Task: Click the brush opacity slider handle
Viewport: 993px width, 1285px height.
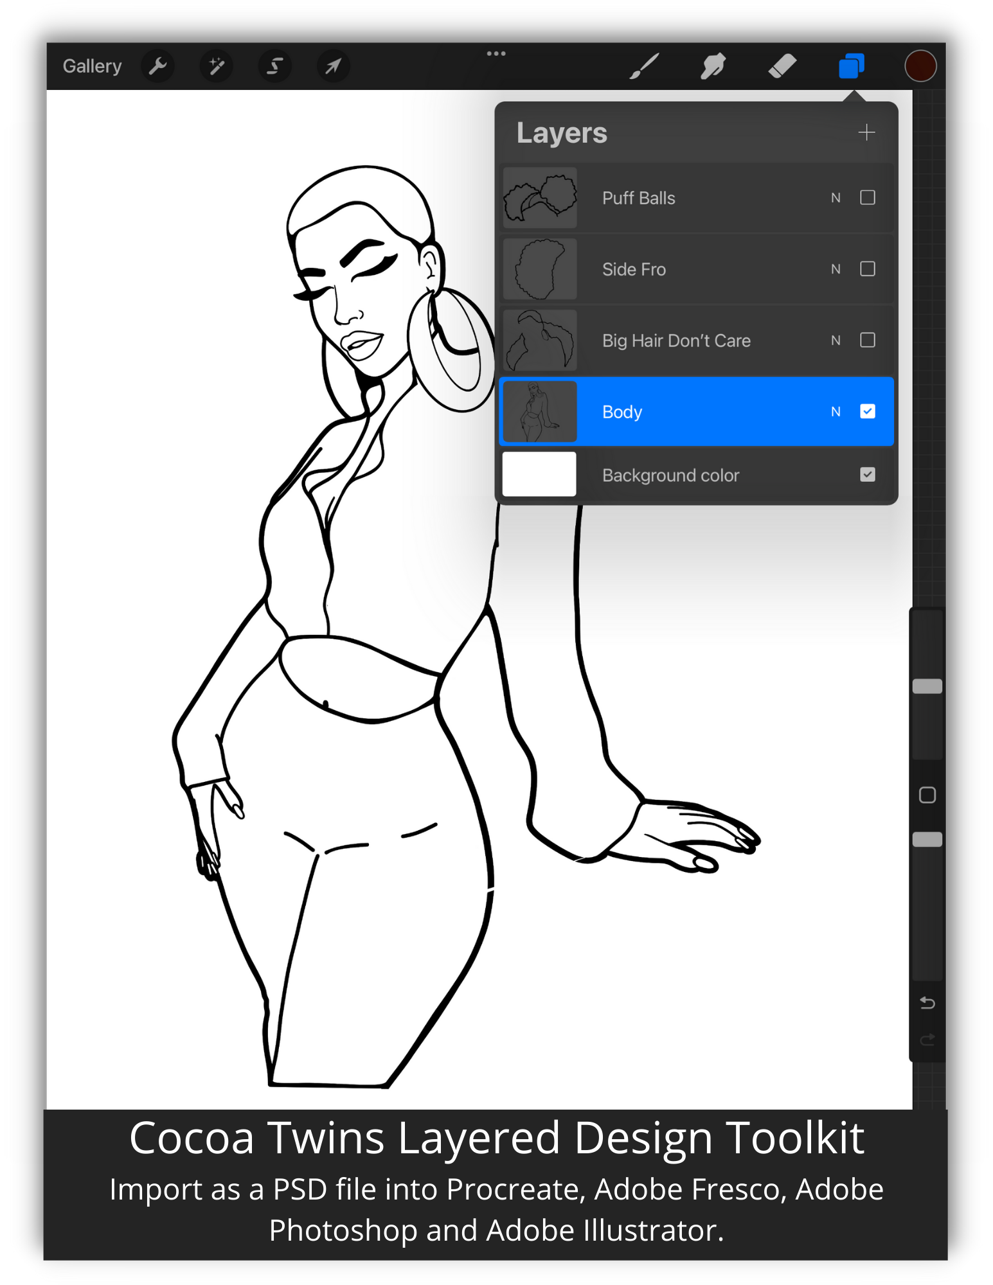Action: coord(927,839)
